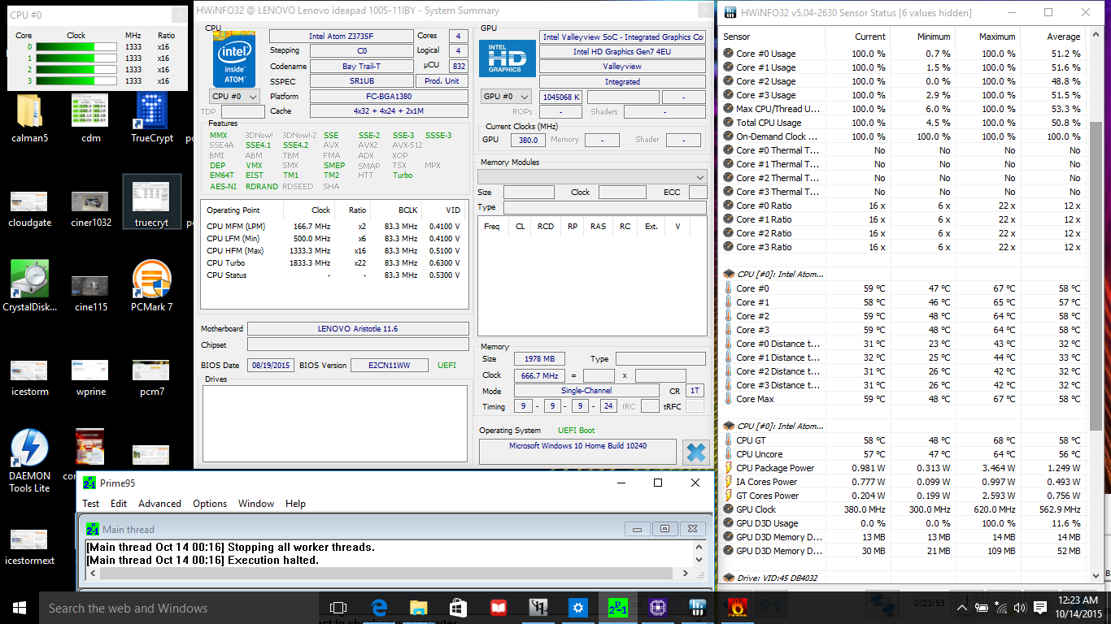Click the Start button
1111x624 pixels.
pyautogui.click(x=19, y=607)
